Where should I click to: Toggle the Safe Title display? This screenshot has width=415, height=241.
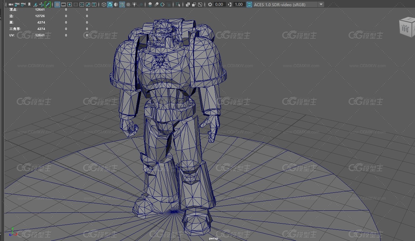(94, 5)
